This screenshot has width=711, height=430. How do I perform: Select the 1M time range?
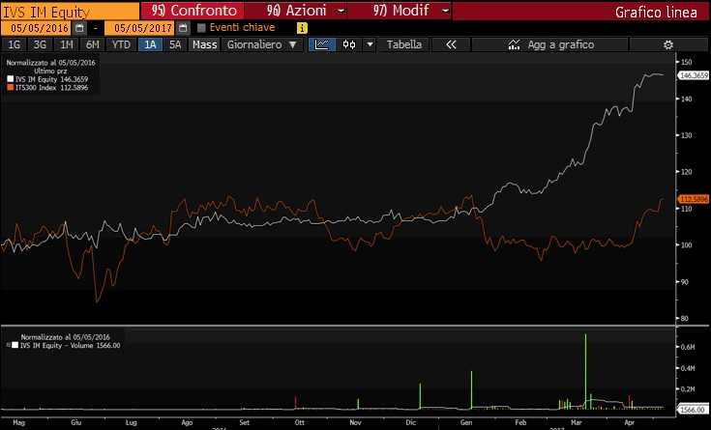pyautogui.click(x=67, y=44)
